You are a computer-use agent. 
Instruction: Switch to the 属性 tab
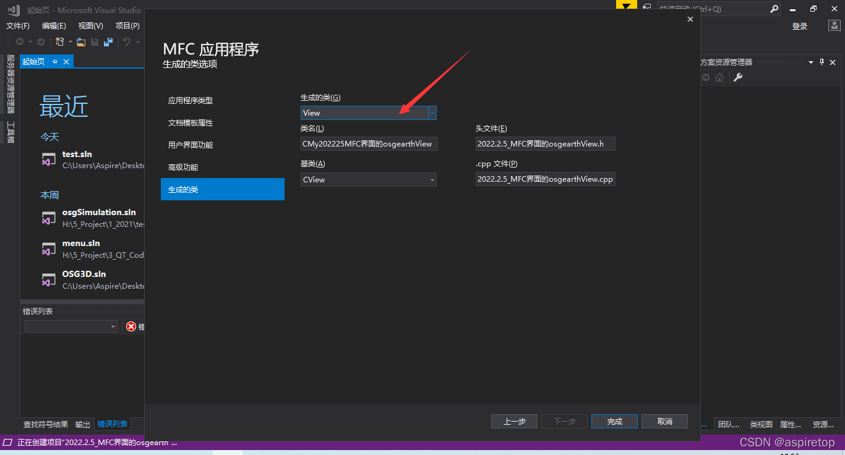point(791,424)
